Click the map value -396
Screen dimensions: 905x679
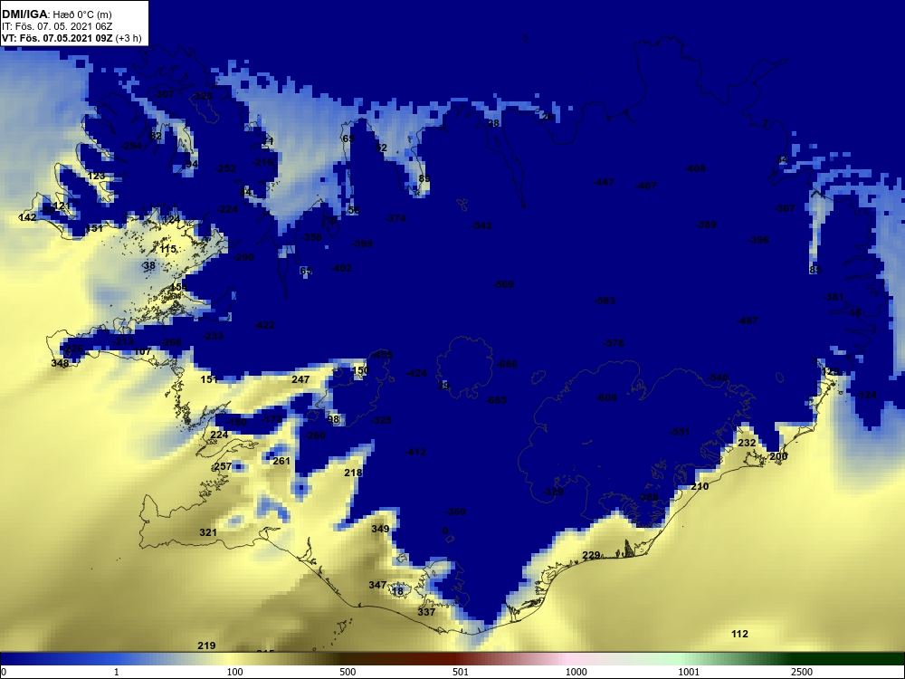click(758, 240)
